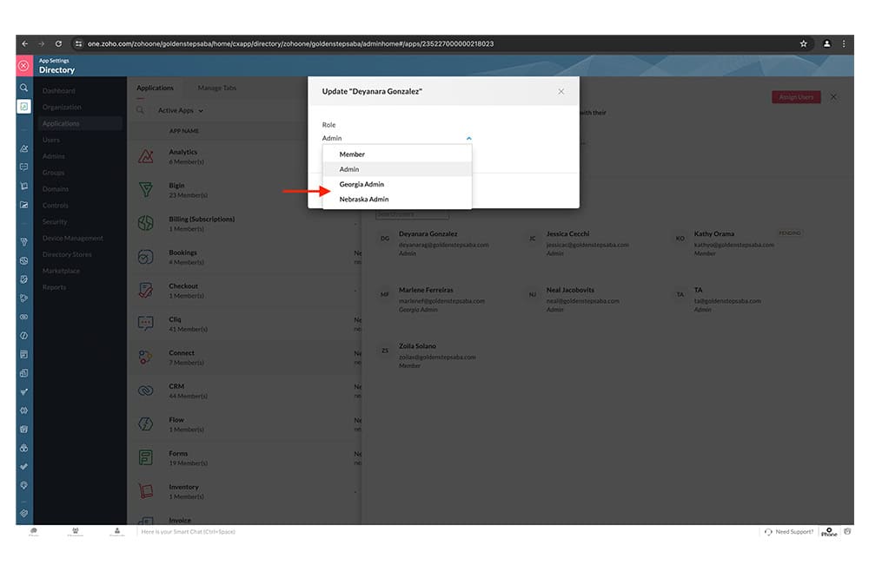869x571 pixels.
Task: Click the Search Users input field
Action: pos(412,214)
